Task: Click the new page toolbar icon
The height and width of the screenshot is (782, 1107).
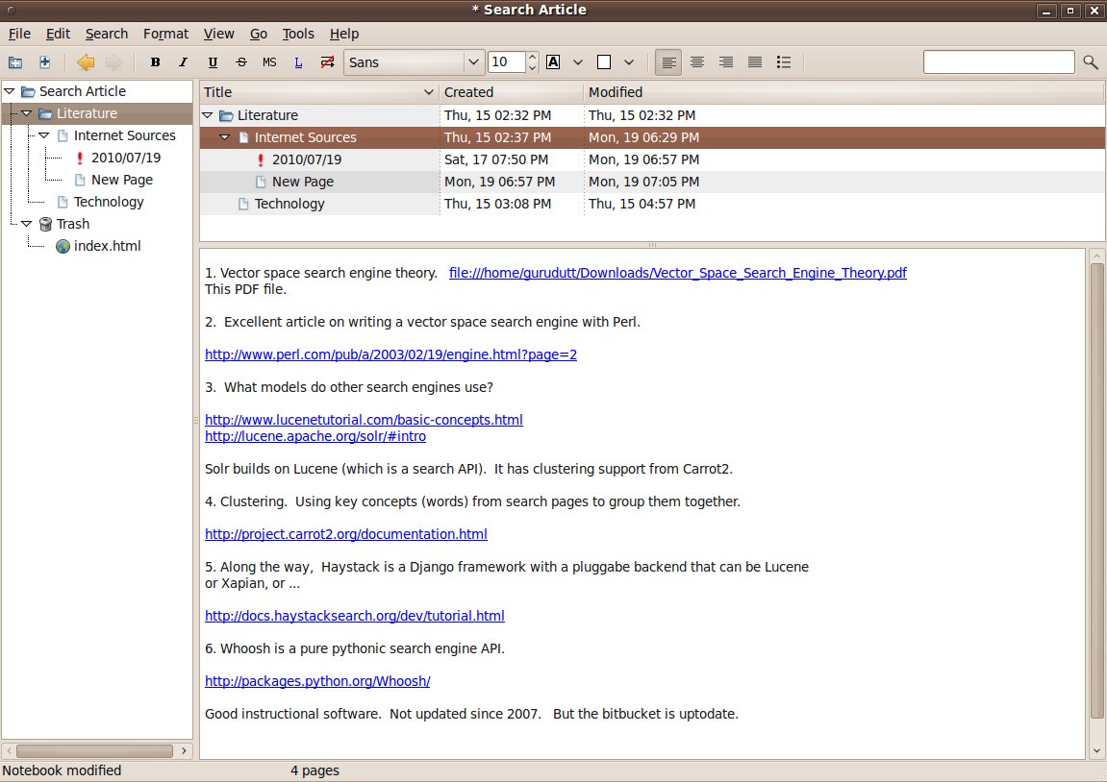Action: [44, 62]
